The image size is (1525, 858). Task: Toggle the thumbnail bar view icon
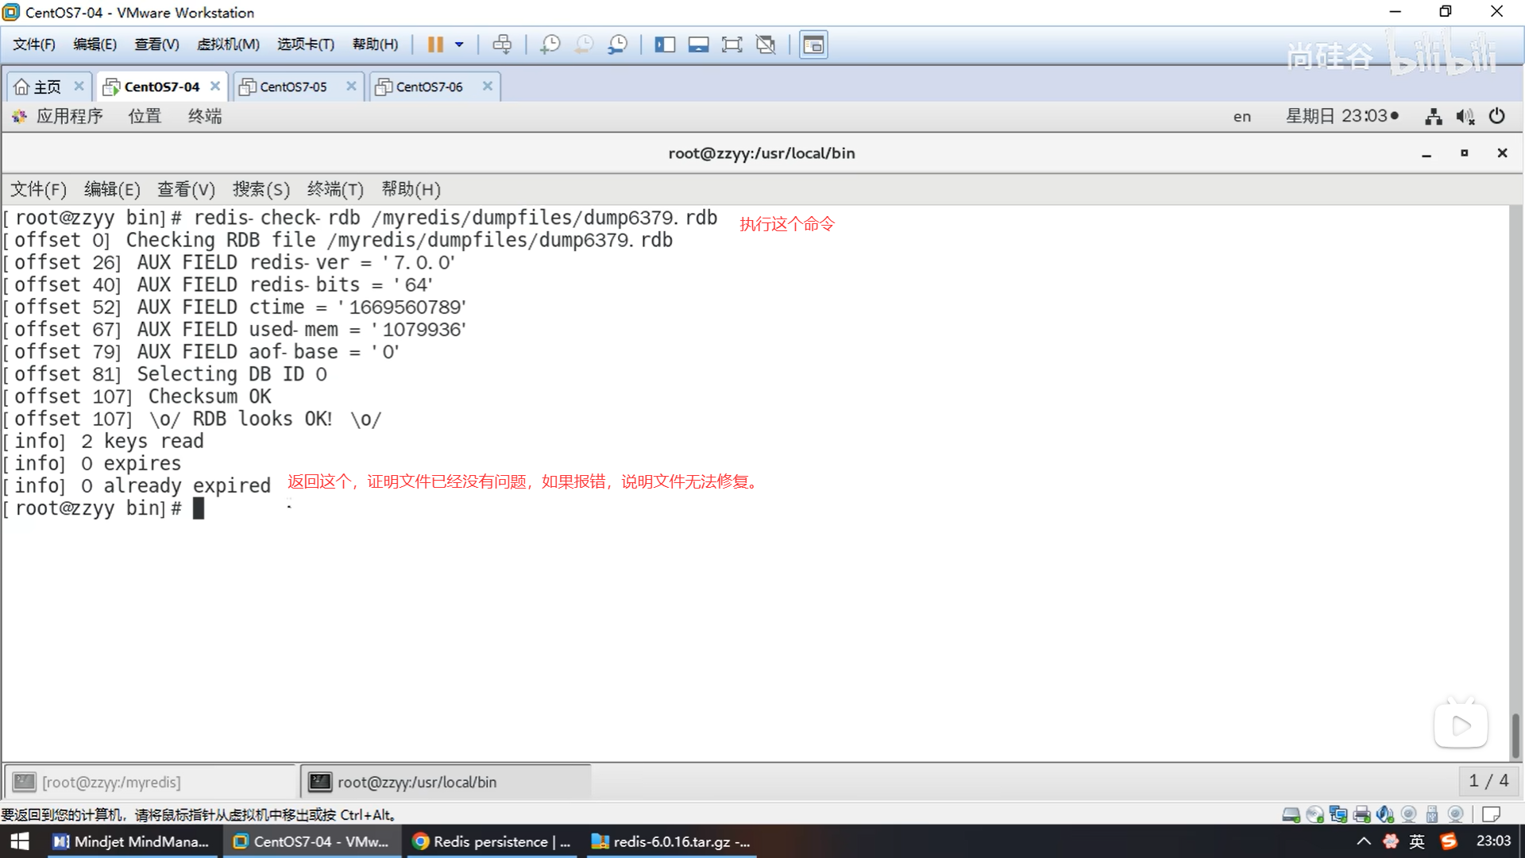click(x=698, y=44)
